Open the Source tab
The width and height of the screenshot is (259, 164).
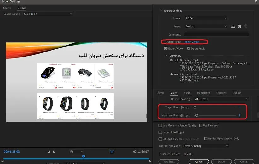[7, 8]
